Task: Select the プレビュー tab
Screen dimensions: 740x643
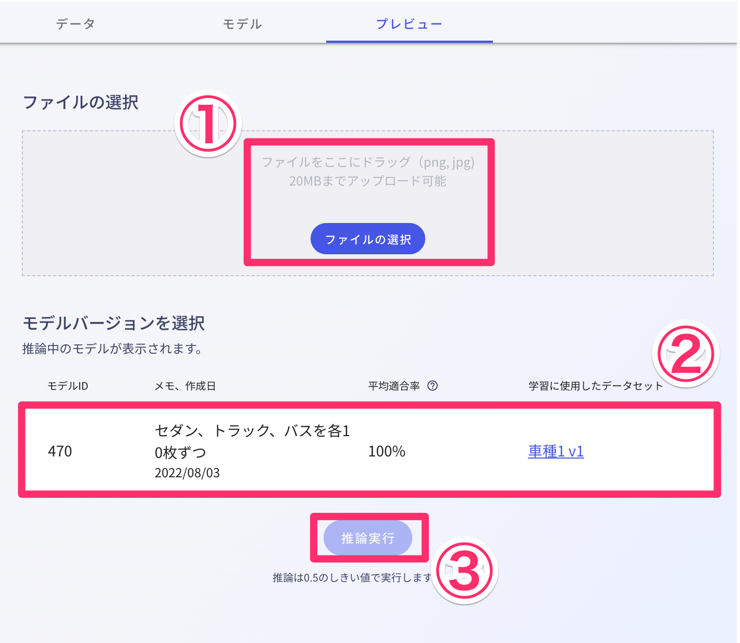Action: click(x=409, y=23)
